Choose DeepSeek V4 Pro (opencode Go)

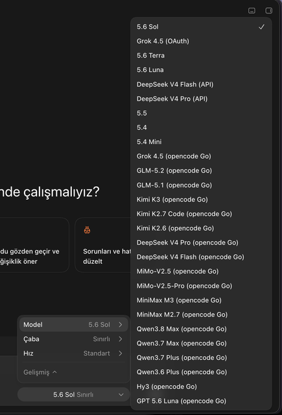pyautogui.click(x=201, y=243)
